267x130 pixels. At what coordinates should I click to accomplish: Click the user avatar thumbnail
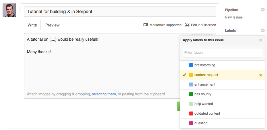[x=9, y=10]
